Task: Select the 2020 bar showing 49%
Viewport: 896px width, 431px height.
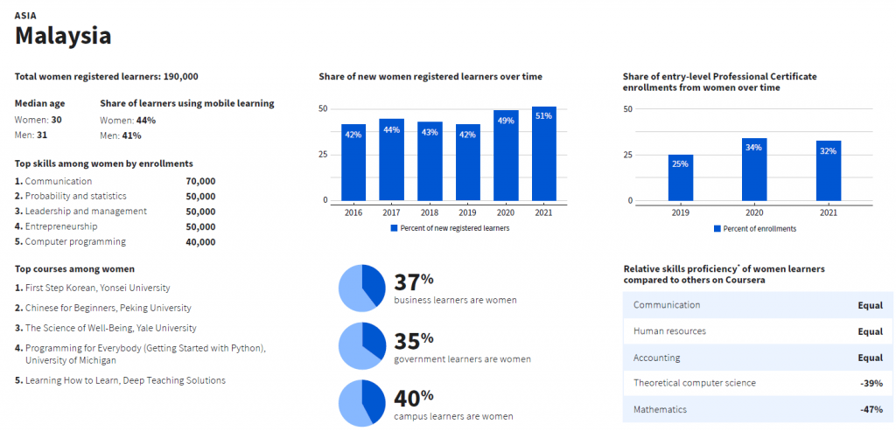Action: tap(506, 156)
